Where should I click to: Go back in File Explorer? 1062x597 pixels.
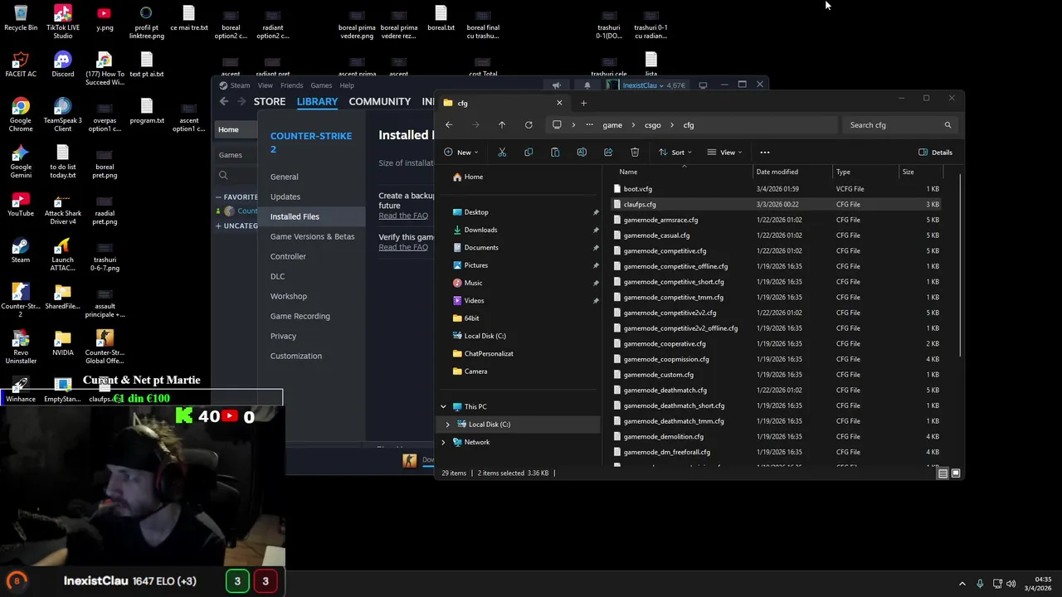pos(449,125)
